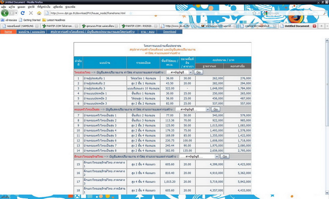329x199 pixels.
Task: Switch to the กรมโยธาธิการ tab
Action: click(257, 26)
